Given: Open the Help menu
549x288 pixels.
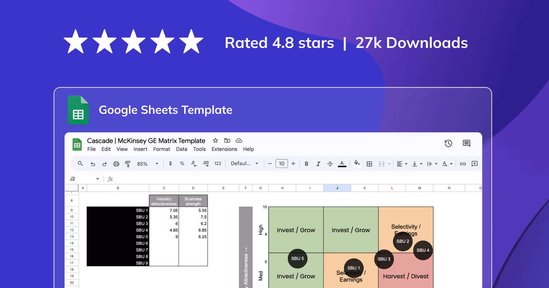Looking at the screenshot, I should (x=248, y=149).
